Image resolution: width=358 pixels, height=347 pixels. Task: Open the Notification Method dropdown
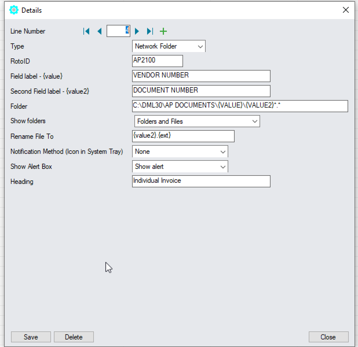tap(180, 152)
